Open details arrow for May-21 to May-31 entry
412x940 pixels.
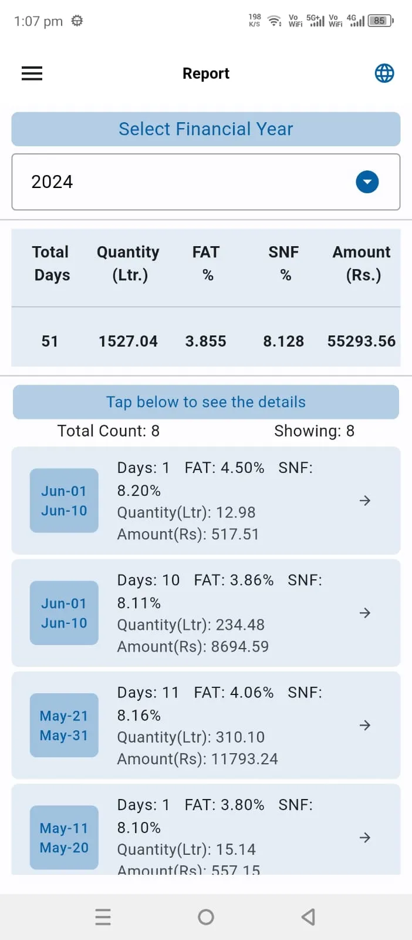365,725
